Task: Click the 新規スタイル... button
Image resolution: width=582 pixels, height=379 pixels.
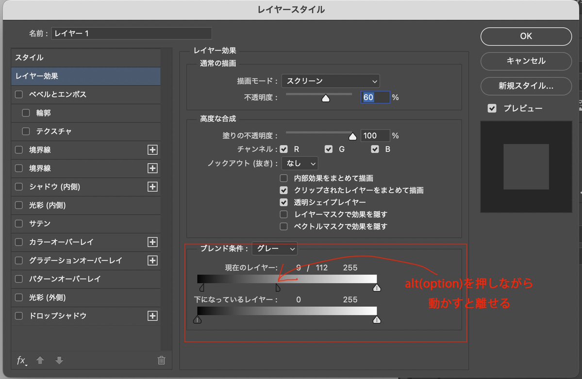Action: tap(526, 86)
